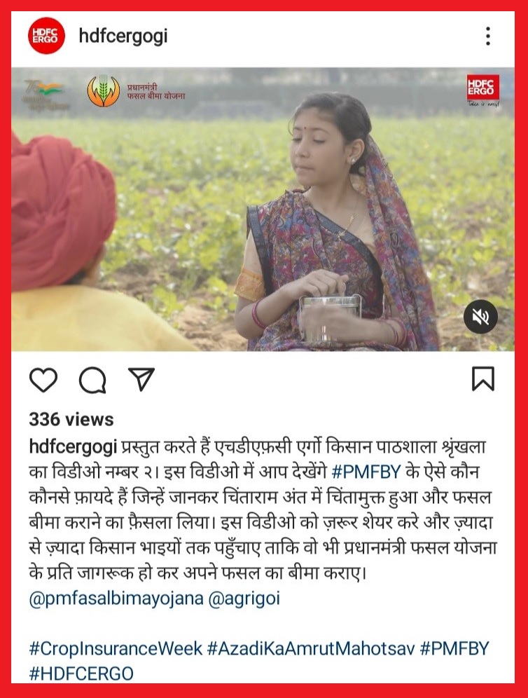Open the #PMFBY hashtag inside the caption text
The height and width of the screenshot is (698, 528).
point(366,472)
